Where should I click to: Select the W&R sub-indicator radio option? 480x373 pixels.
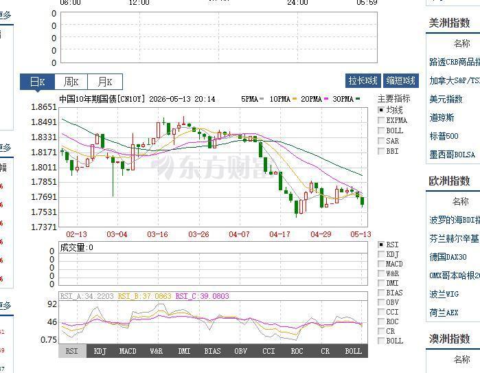[381, 273]
